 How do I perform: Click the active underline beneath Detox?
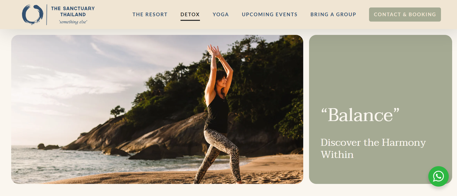click(x=190, y=20)
